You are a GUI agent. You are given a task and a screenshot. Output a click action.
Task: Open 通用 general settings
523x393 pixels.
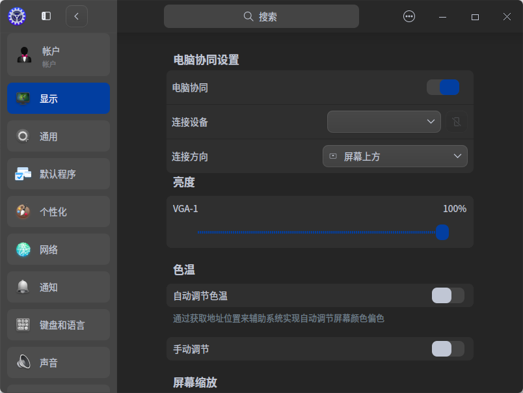59,136
